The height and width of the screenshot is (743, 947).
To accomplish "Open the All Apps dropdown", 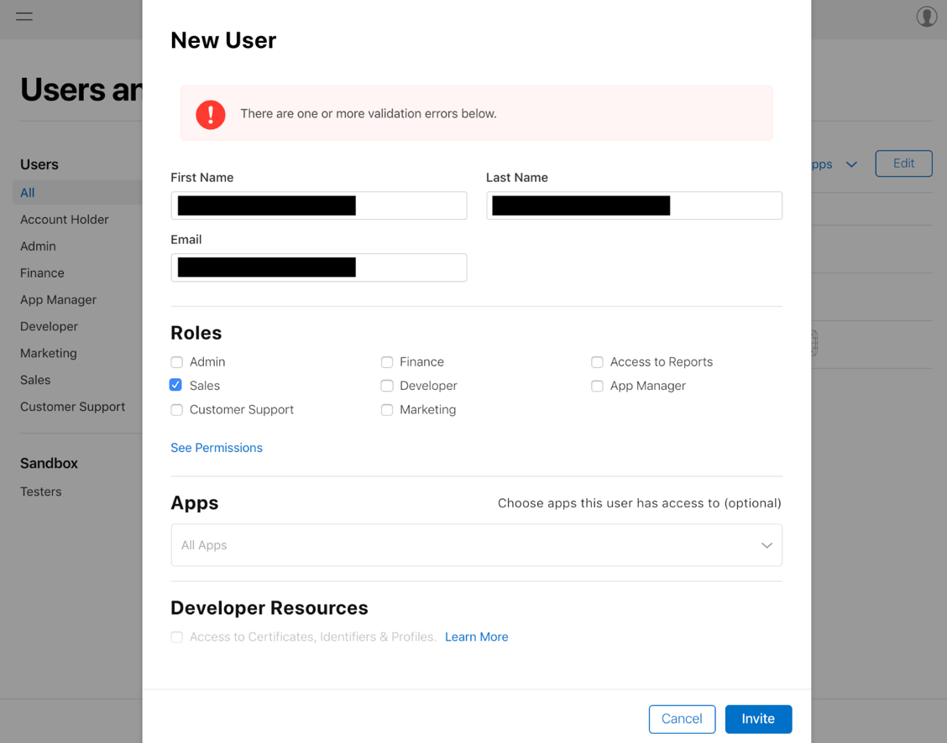I will click(x=476, y=544).
